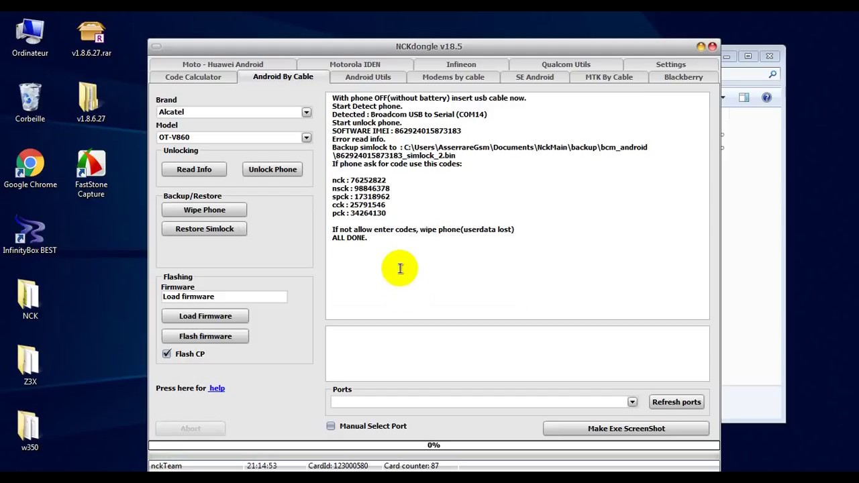This screenshot has width=859, height=483.
Task: Click the Restore Simlock button
Action: [x=205, y=229]
